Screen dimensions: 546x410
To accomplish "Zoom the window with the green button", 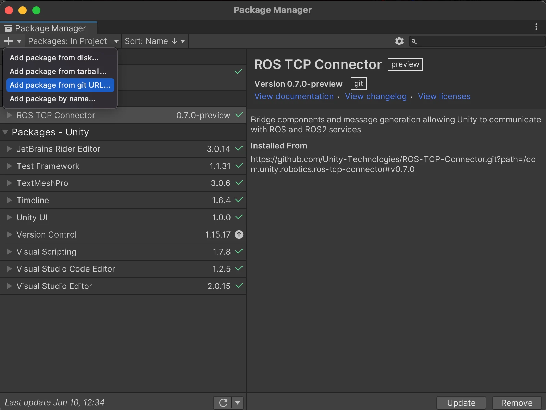I will point(36,10).
